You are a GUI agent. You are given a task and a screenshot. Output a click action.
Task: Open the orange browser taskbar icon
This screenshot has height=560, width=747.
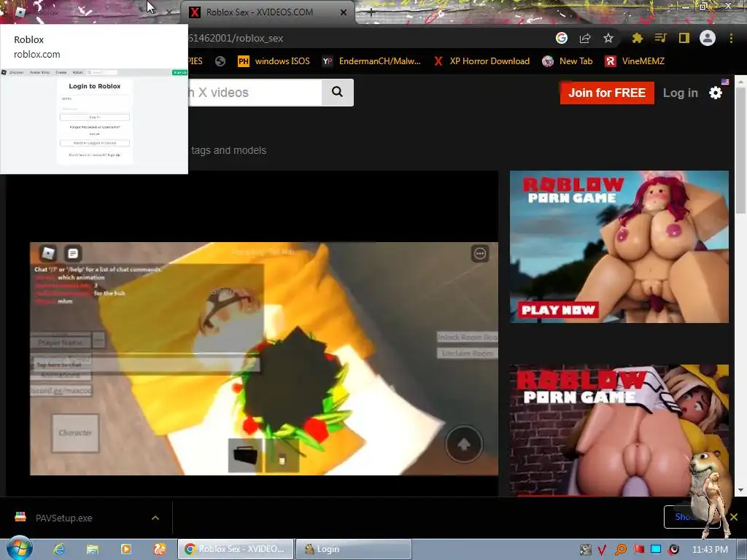click(160, 549)
